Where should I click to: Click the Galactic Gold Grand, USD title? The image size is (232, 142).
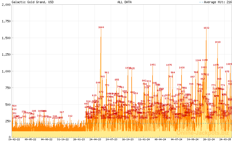point(28,2)
